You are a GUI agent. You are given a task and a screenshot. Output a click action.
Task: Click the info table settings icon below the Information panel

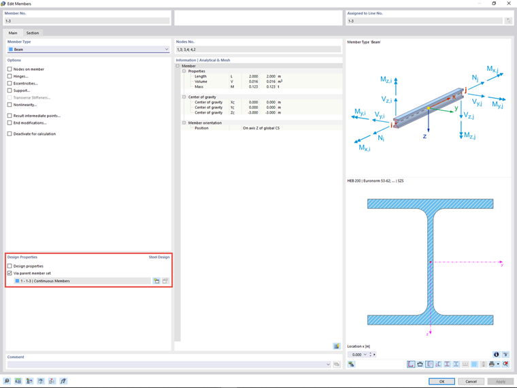coord(336,346)
